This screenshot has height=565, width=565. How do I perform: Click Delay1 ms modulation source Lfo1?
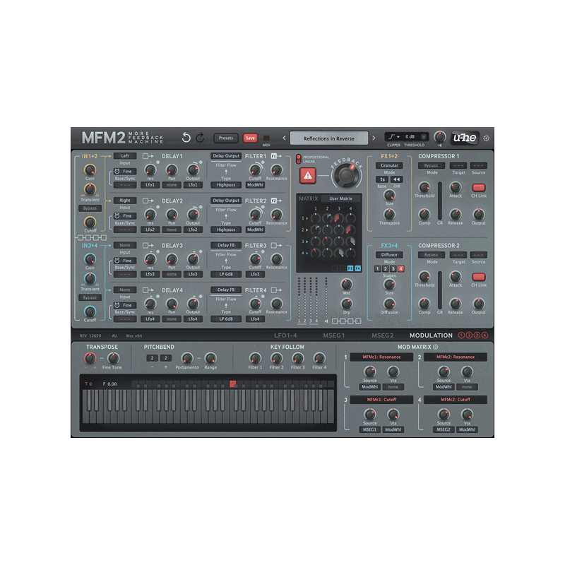point(150,185)
